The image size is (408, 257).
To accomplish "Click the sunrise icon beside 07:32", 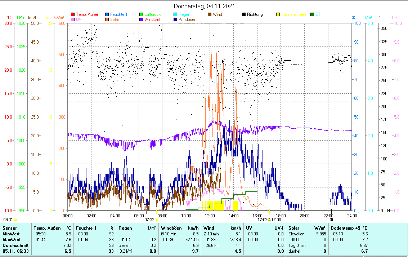I will point(157,220).
